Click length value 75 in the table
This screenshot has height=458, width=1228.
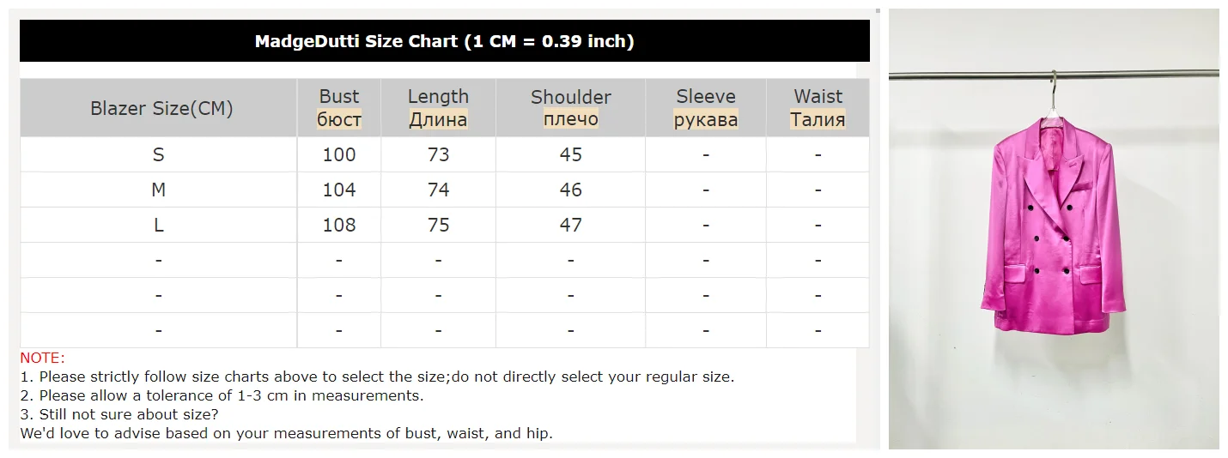pos(438,225)
